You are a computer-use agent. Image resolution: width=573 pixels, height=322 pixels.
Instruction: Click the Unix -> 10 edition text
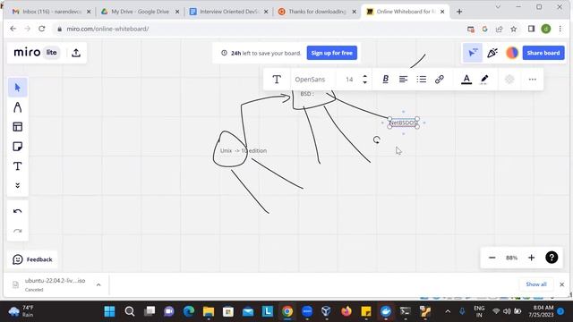coord(244,150)
